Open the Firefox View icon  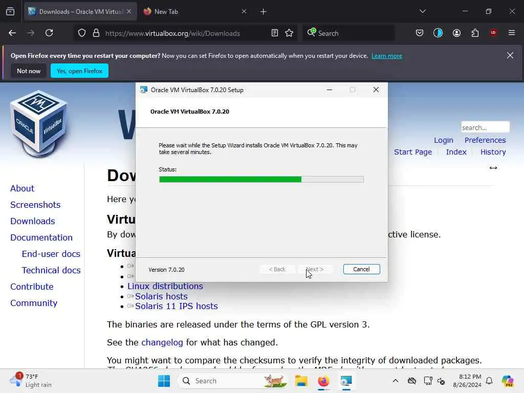point(10,12)
